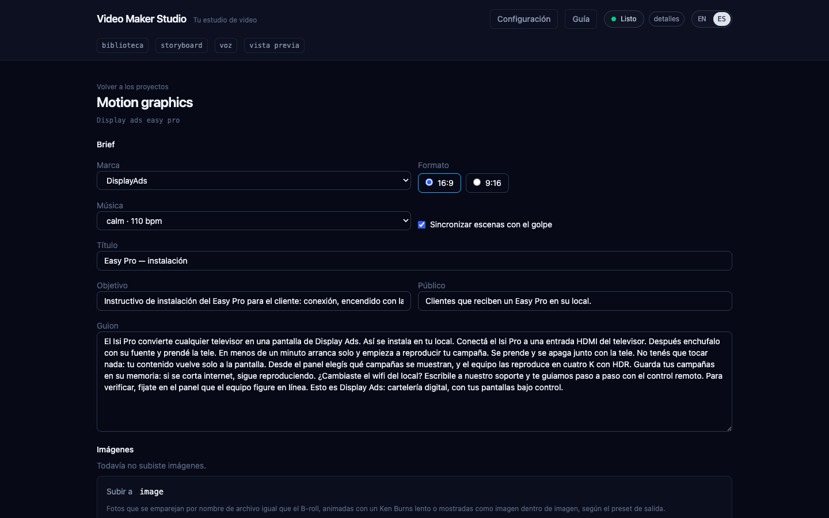Select the 9:16 format radio button
Screen dimensions: 829x518
pos(477,182)
